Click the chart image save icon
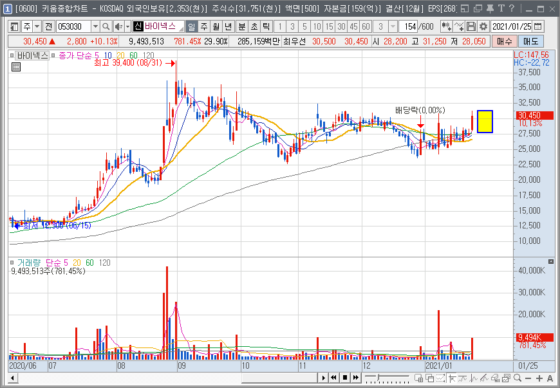Image resolution: width=560 pixels, height=388 pixels. coord(506,378)
